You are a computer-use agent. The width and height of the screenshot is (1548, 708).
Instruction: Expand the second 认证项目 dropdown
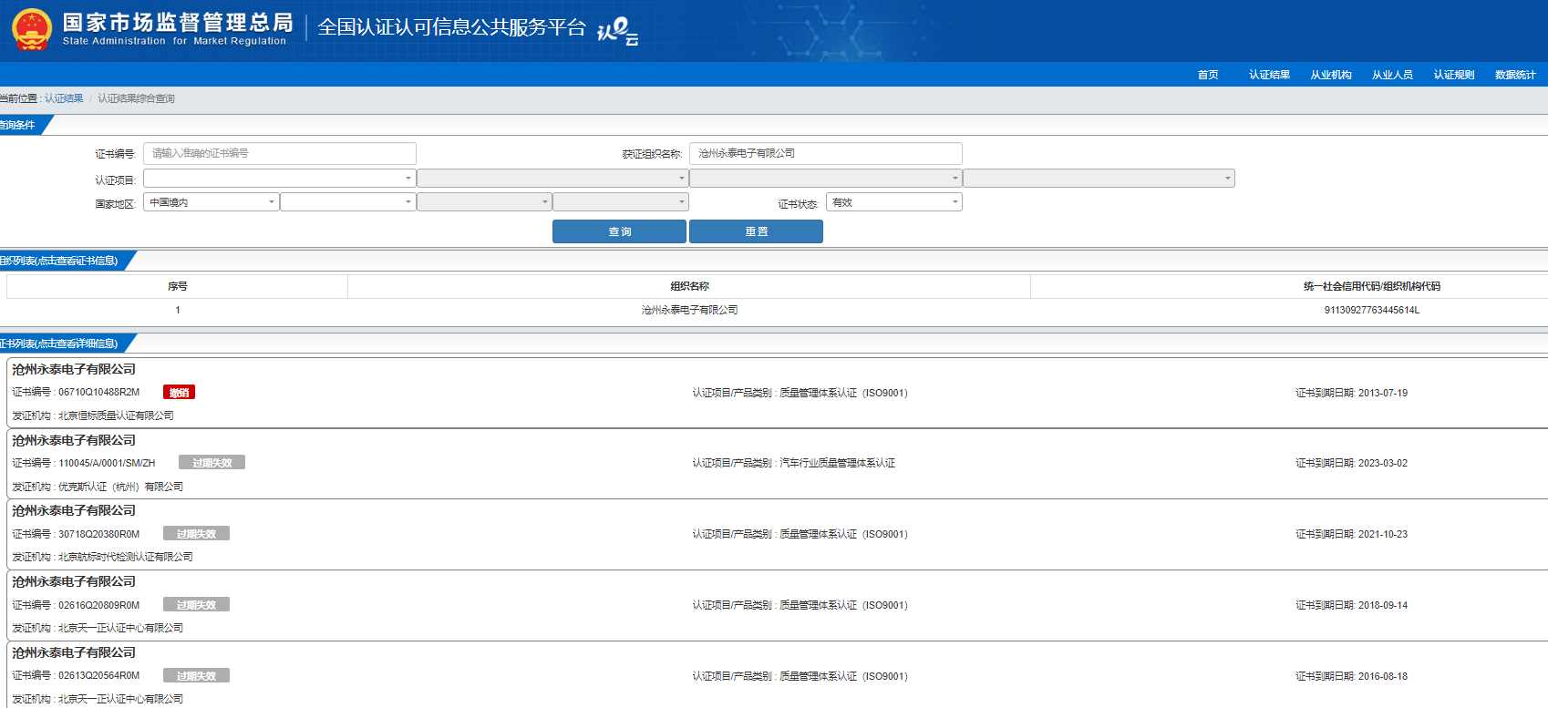[552, 178]
